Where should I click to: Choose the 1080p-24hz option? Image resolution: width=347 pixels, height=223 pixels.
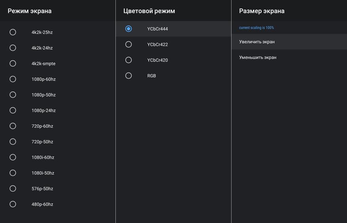click(x=13, y=111)
